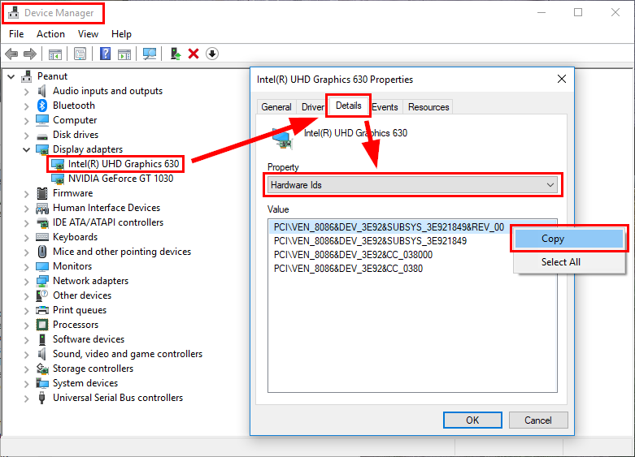Select the value ending in SUBSYS_3E921849&REV_00
The width and height of the screenshot is (635, 457).
(x=389, y=227)
